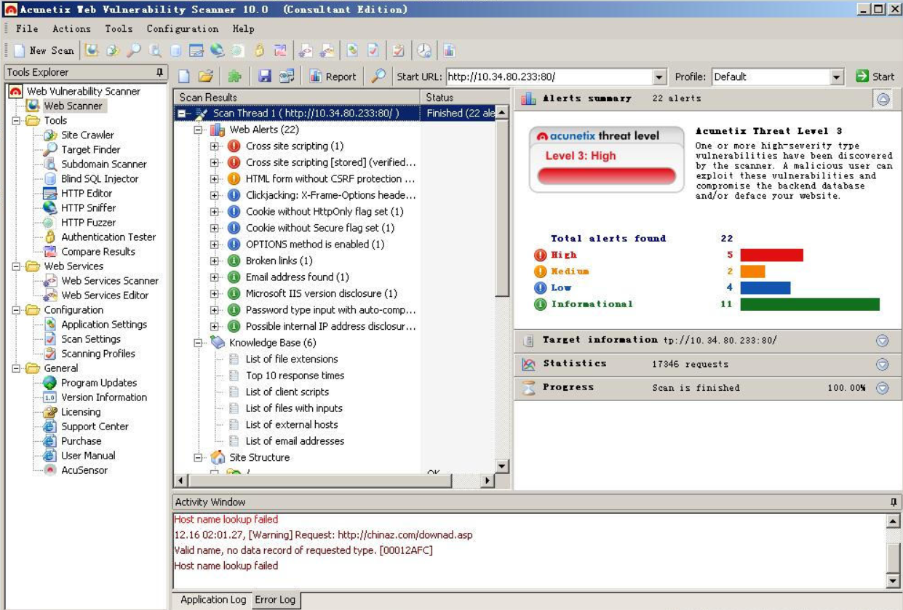
Task: Open AcuSensor under General
Action: [x=84, y=470]
